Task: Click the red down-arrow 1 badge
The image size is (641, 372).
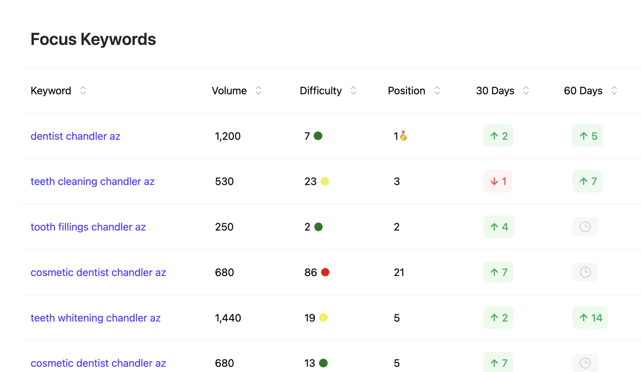Action: [498, 182]
